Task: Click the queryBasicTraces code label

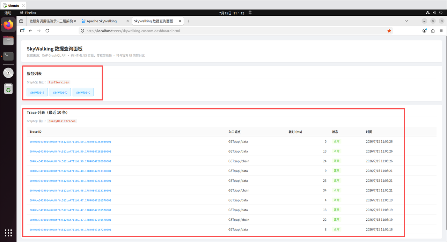Action: [62, 121]
